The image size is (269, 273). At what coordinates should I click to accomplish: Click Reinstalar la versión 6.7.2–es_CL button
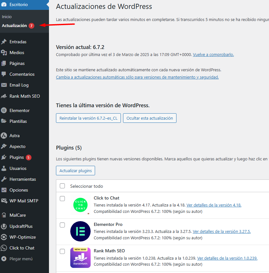point(88,118)
